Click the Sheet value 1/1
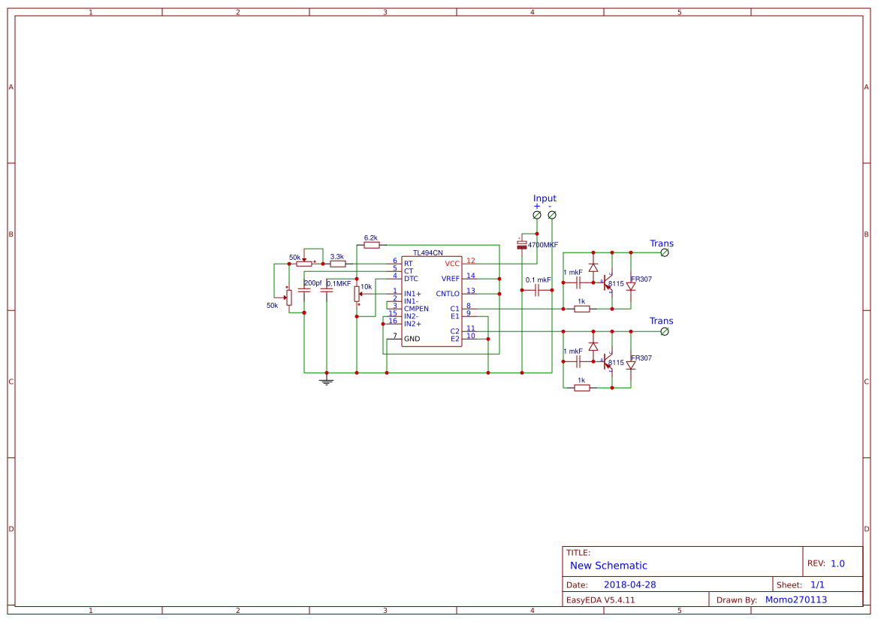This screenshot has height=622, width=878. pos(817,584)
